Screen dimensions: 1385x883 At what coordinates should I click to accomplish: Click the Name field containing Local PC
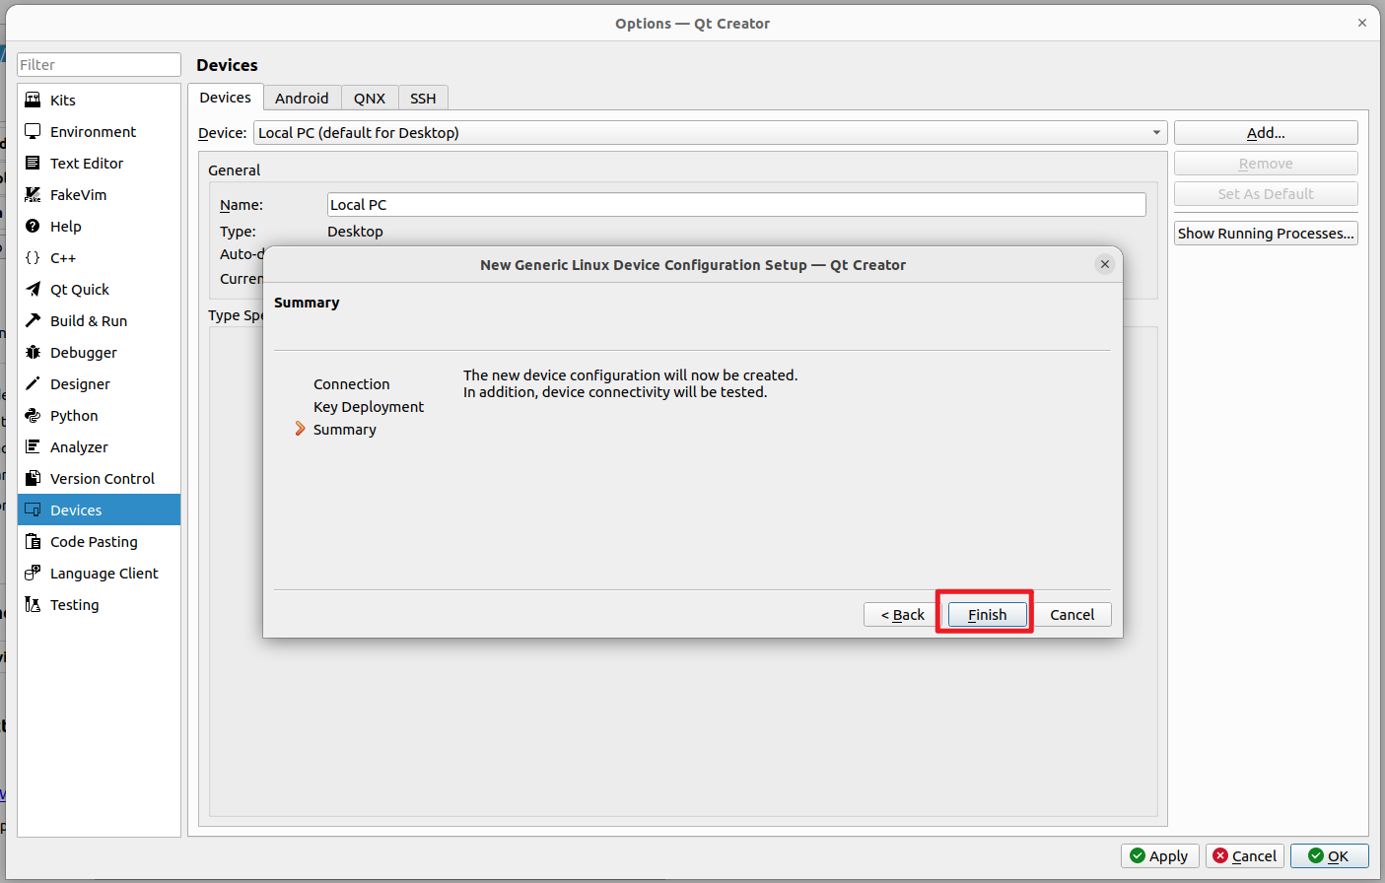coord(736,205)
